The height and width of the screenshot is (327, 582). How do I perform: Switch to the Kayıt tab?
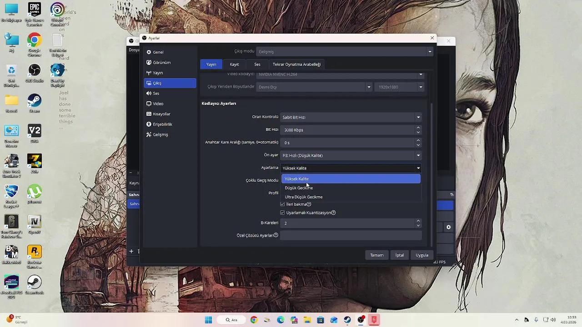click(x=234, y=64)
